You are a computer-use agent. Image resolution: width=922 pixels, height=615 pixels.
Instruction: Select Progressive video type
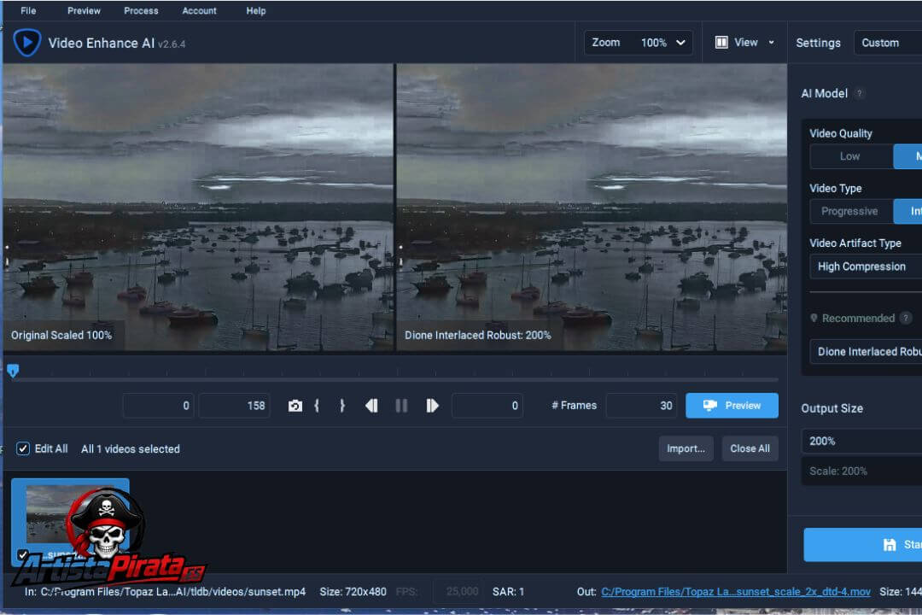pyautogui.click(x=850, y=211)
